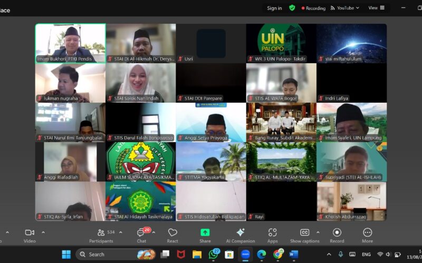Click the Recording indicator

click(313, 8)
